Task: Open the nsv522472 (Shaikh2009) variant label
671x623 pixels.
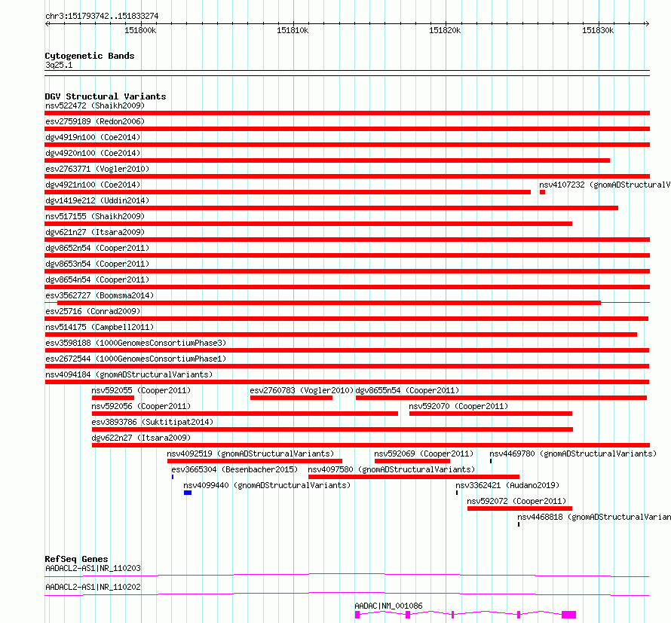Action: point(95,105)
